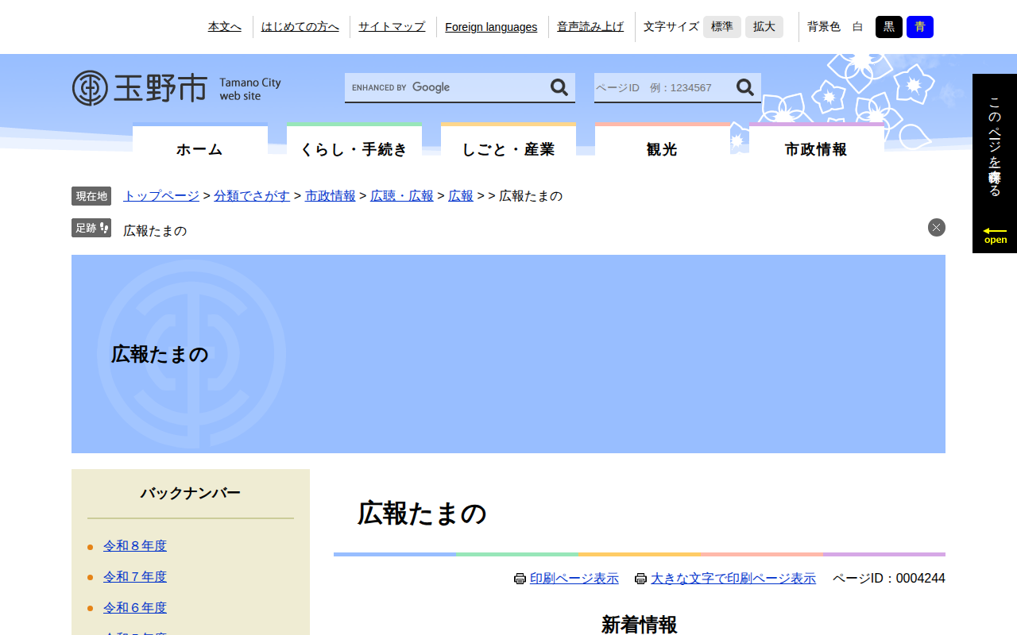Open the 印刷ページ表示 link
The height and width of the screenshot is (635, 1017).
[574, 579]
